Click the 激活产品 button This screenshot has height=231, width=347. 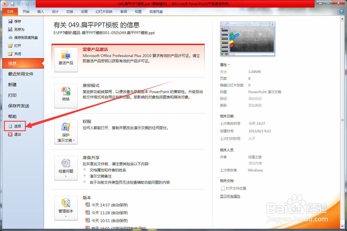[x=66, y=60]
